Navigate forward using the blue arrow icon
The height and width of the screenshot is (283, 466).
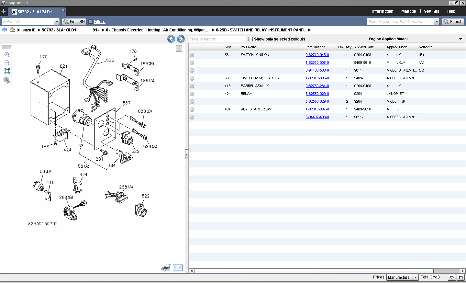tap(180, 39)
